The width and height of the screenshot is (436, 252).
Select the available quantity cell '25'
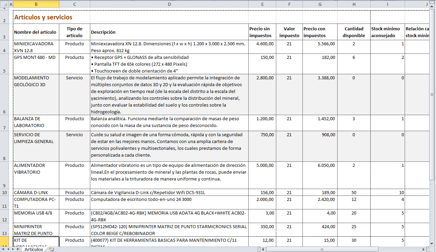tap(354, 230)
